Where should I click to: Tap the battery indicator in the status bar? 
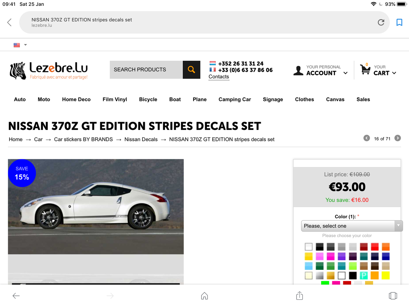click(402, 4)
